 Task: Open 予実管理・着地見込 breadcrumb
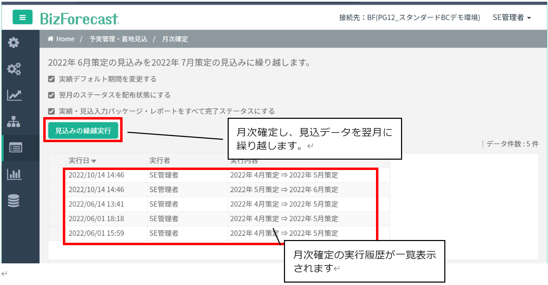click(118, 39)
